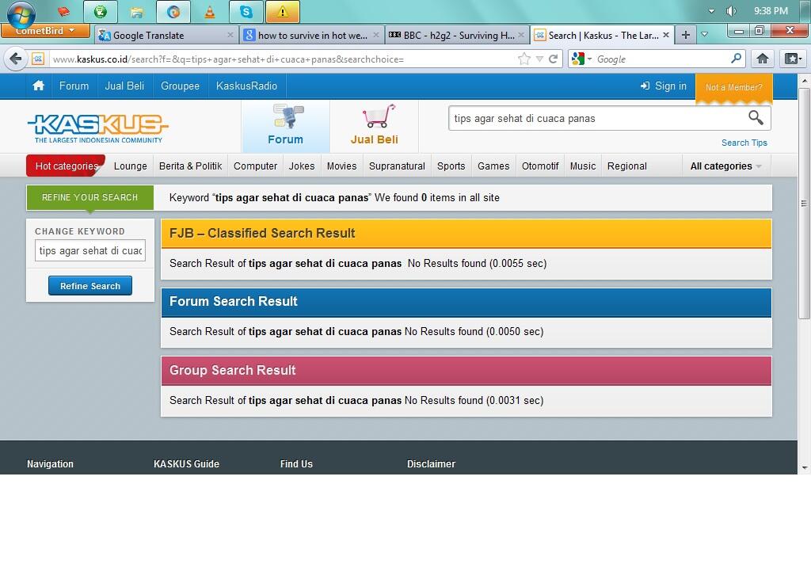The width and height of the screenshot is (811, 564).
Task: Go back with the browser back arrow
Action: point(16,59)
